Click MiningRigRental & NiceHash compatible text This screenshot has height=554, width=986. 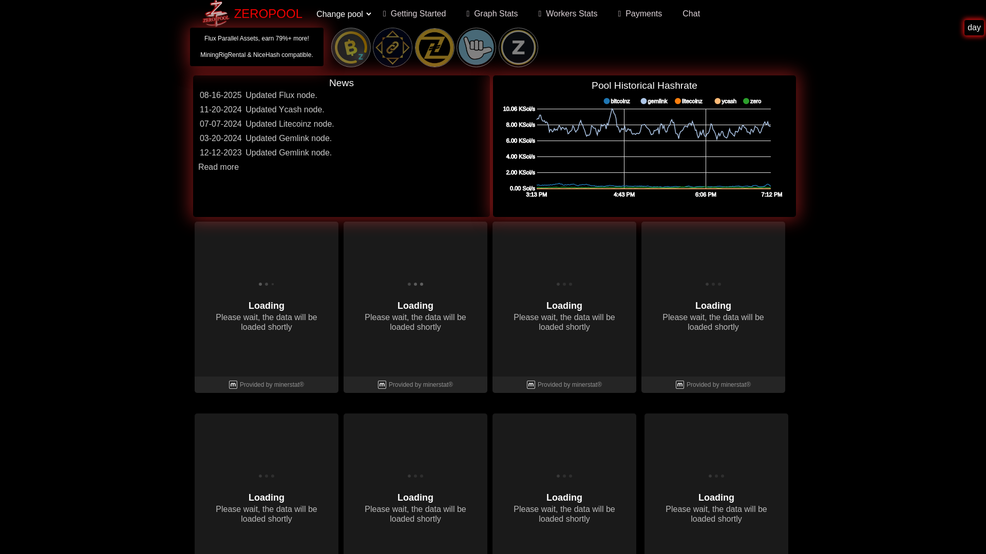point(257,55)
